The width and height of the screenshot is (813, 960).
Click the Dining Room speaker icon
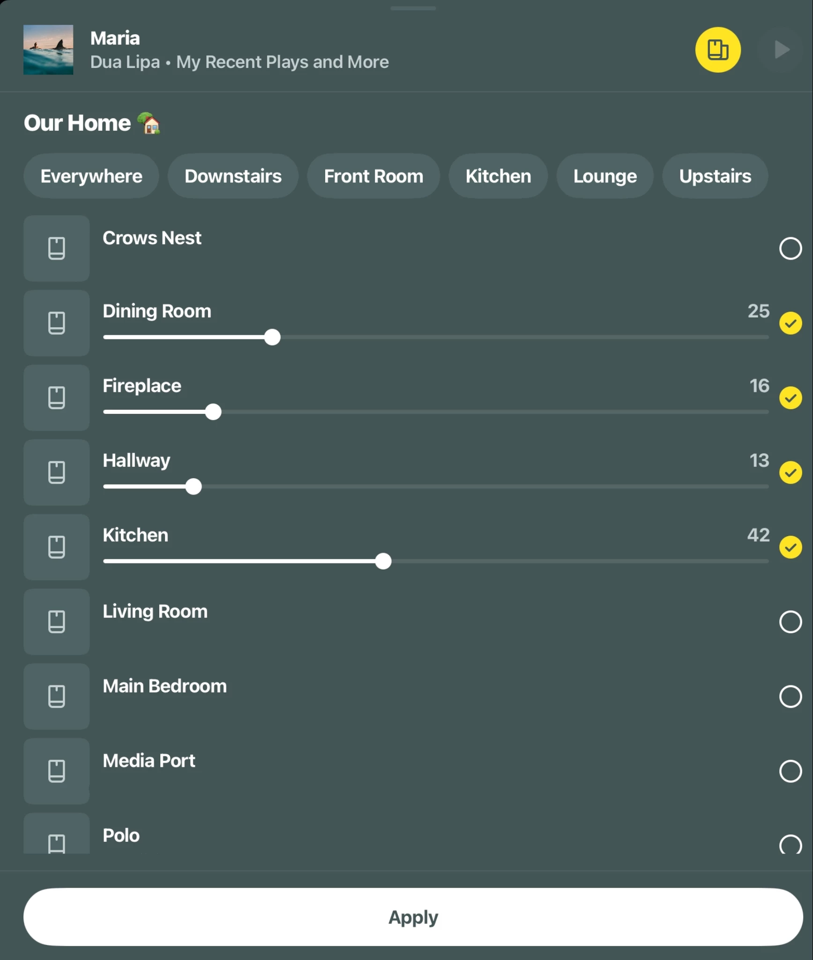tap(57, 323)
